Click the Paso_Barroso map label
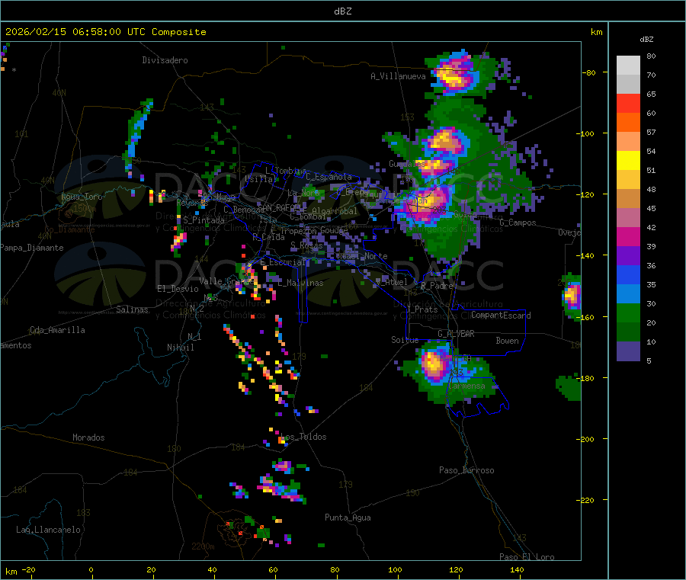 [x=466, y=470]
